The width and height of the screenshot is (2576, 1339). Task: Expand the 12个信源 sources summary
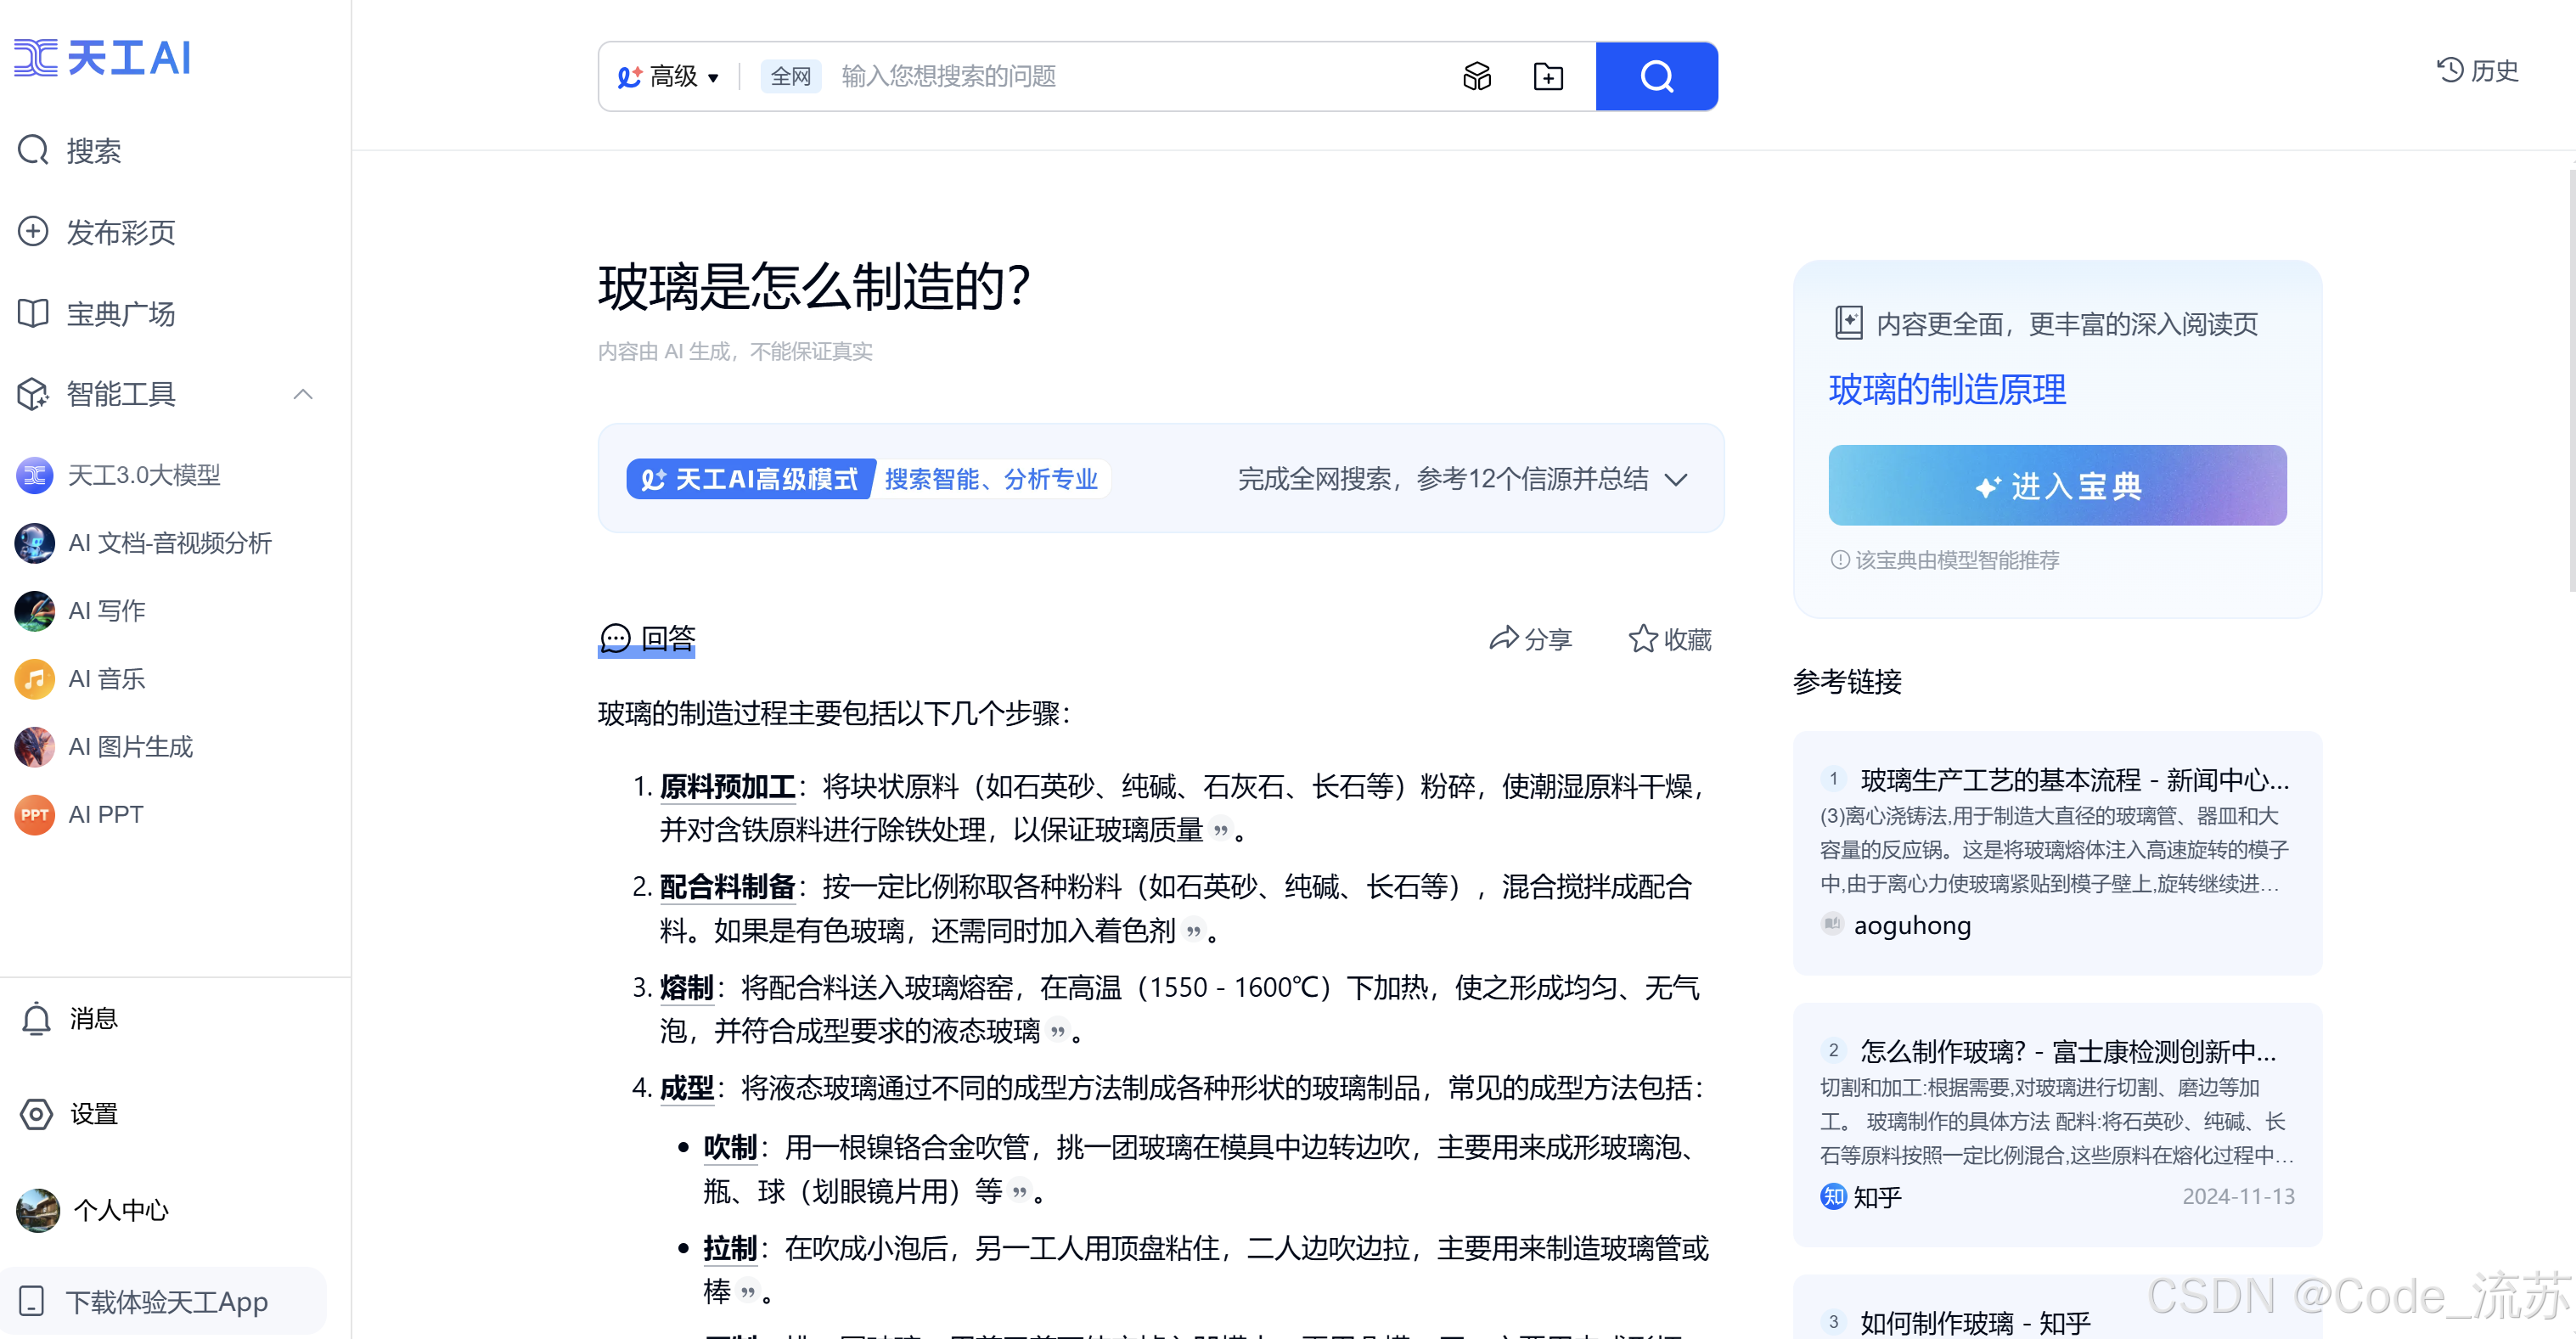tap(1677, 479)
